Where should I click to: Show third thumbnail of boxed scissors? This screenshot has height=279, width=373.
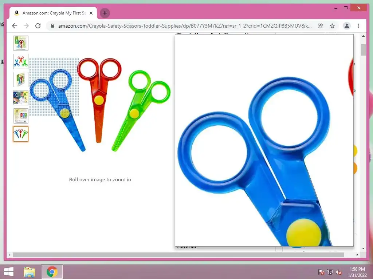21,80
